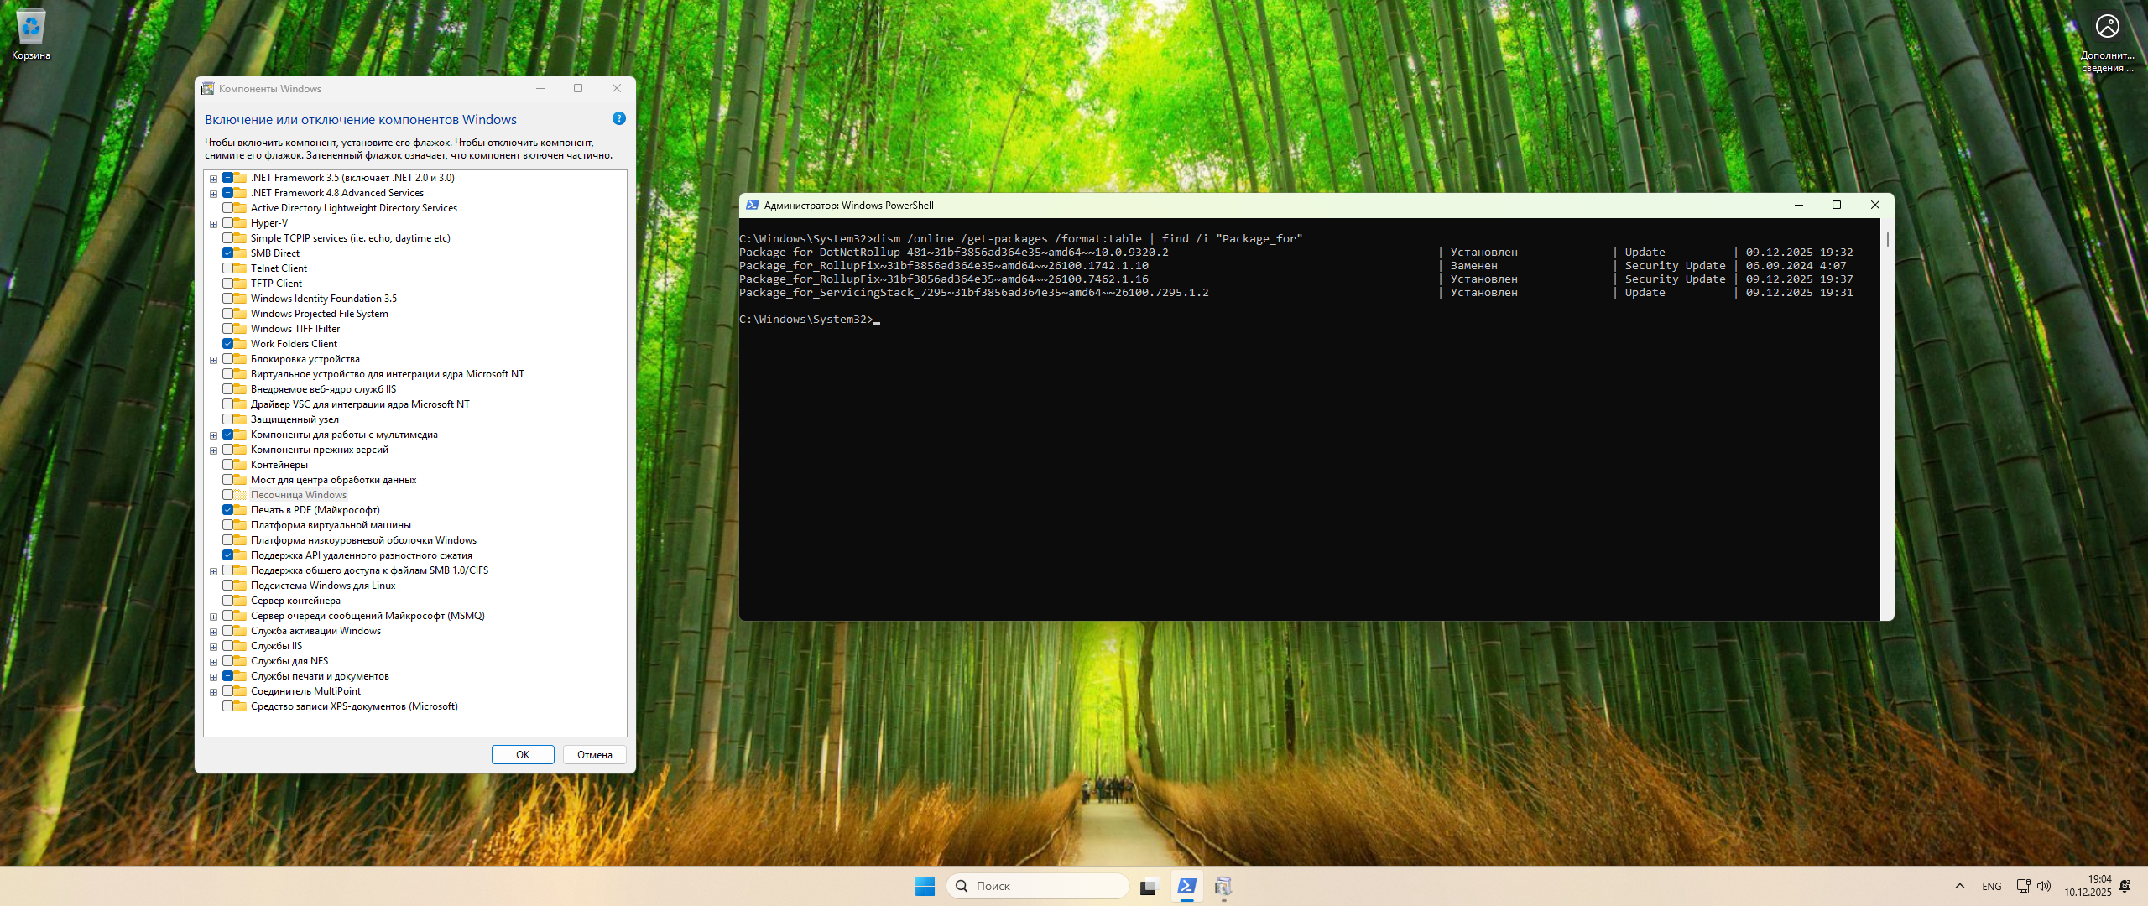Show hidden tray icons chevron
Viewport: 2148px width, 906px height.
pyautogui.click(x=1960, y=886)
